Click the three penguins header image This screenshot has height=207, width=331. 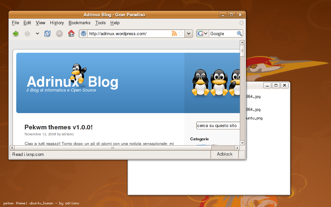click(216, 83)
